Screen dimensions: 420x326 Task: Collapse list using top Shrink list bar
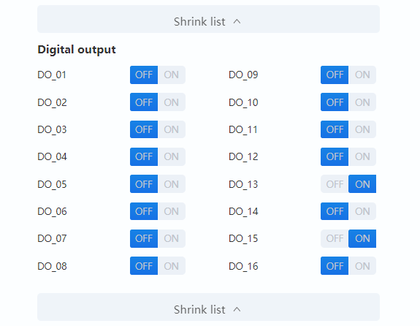pos(208,19)
